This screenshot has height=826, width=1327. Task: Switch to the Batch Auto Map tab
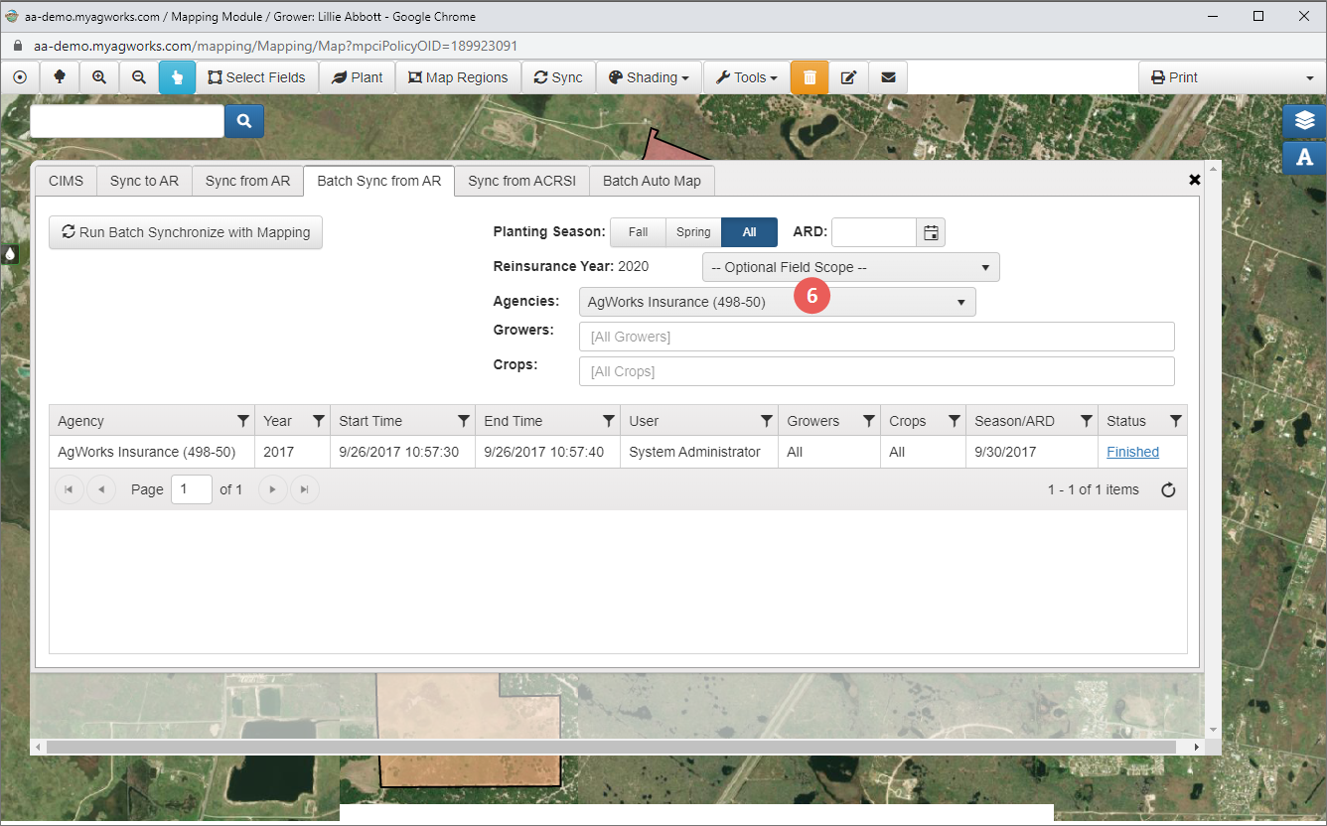[x=652, y=181]
